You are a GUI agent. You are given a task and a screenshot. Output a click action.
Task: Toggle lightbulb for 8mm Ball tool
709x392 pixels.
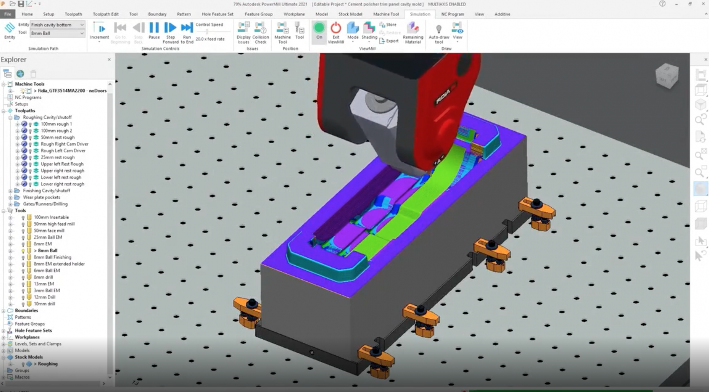(x=23, y=251)
